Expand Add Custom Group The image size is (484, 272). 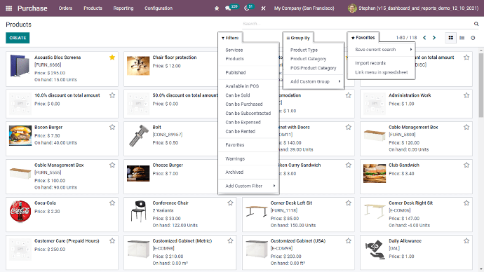(314, 81)
